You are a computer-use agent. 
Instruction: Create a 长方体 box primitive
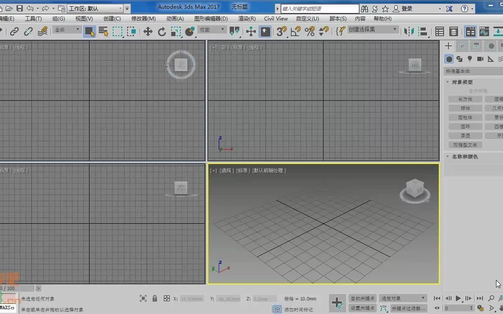465,99
